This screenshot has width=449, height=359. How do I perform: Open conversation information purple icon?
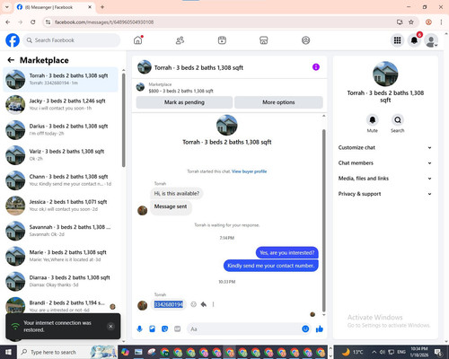pyautogui.click(x=316, y=67)
